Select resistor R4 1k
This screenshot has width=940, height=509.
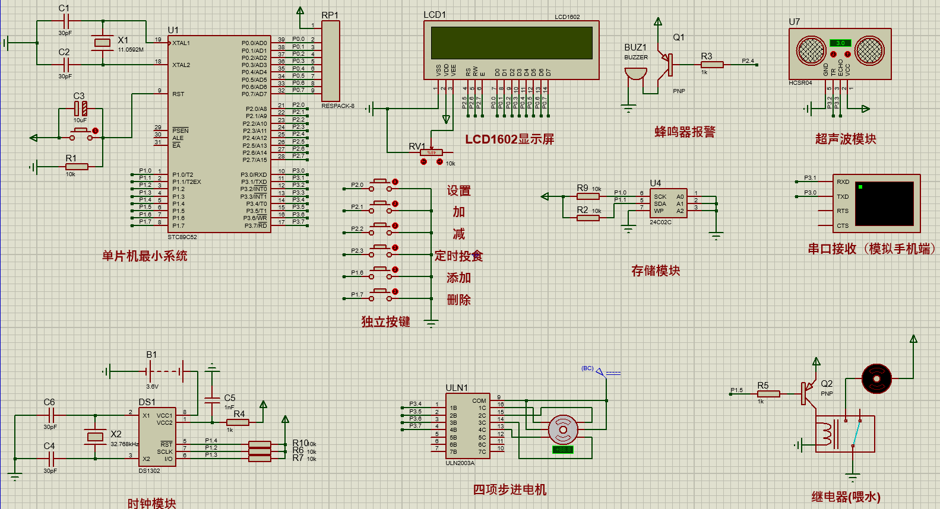[238, 422]
